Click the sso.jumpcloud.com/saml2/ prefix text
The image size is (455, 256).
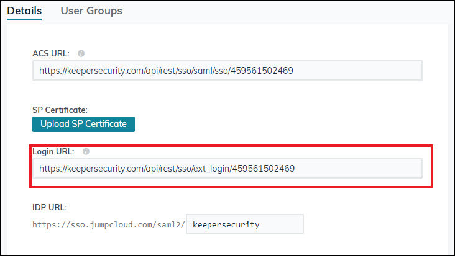(x=109, y=224)
